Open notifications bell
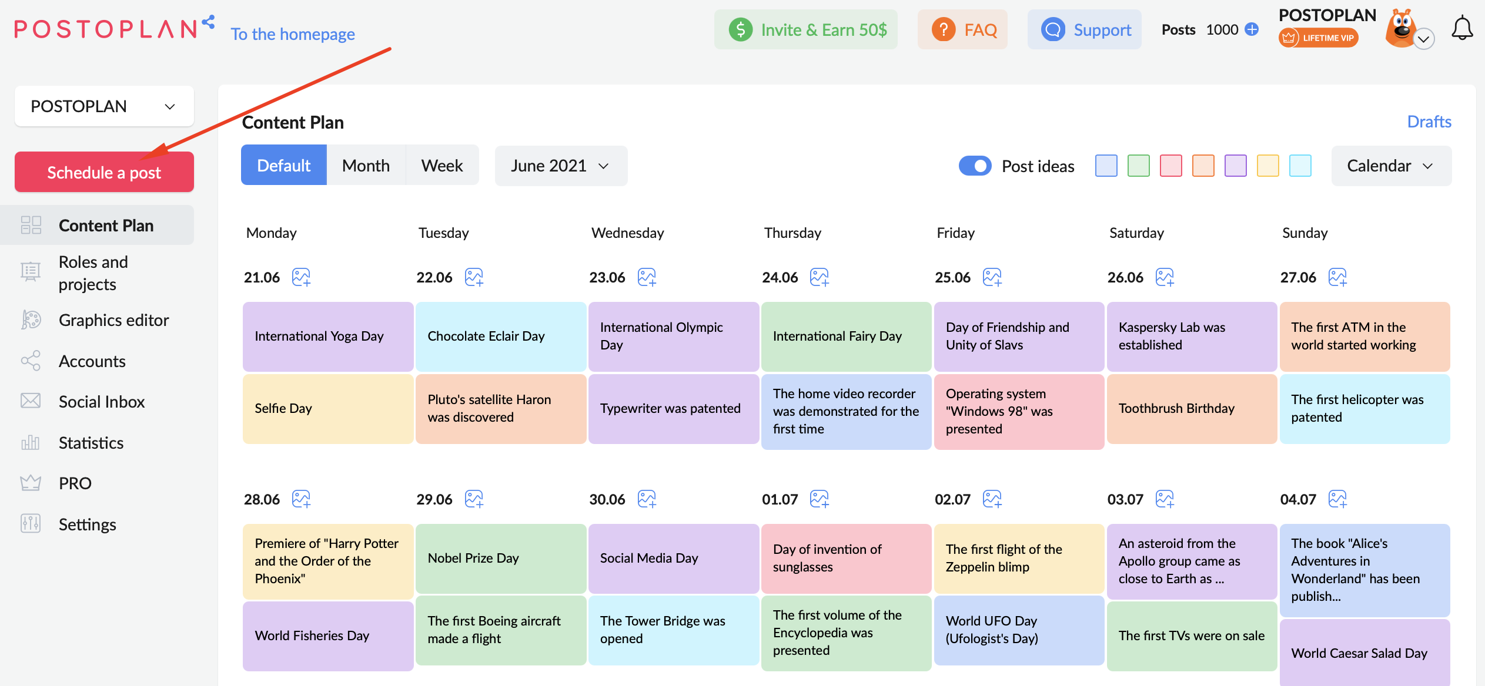 coord(1462,29)
